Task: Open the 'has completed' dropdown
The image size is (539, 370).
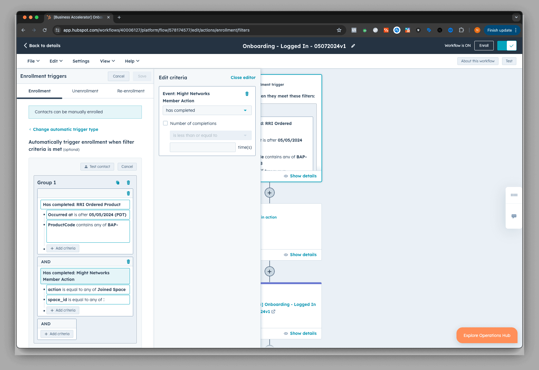Action: pyautogui.click(x=207, y=110)
